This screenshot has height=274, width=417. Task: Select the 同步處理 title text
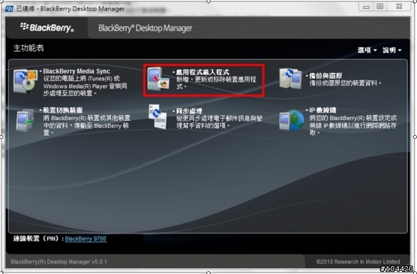tap(190, 112)
